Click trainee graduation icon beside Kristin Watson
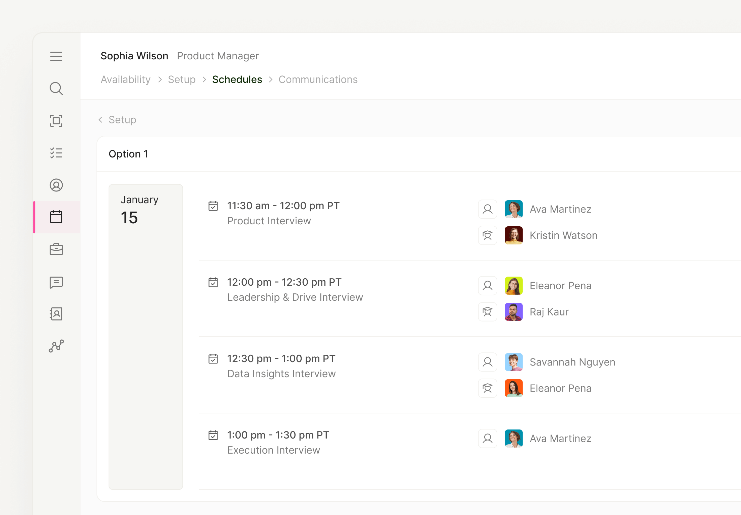 488,235
